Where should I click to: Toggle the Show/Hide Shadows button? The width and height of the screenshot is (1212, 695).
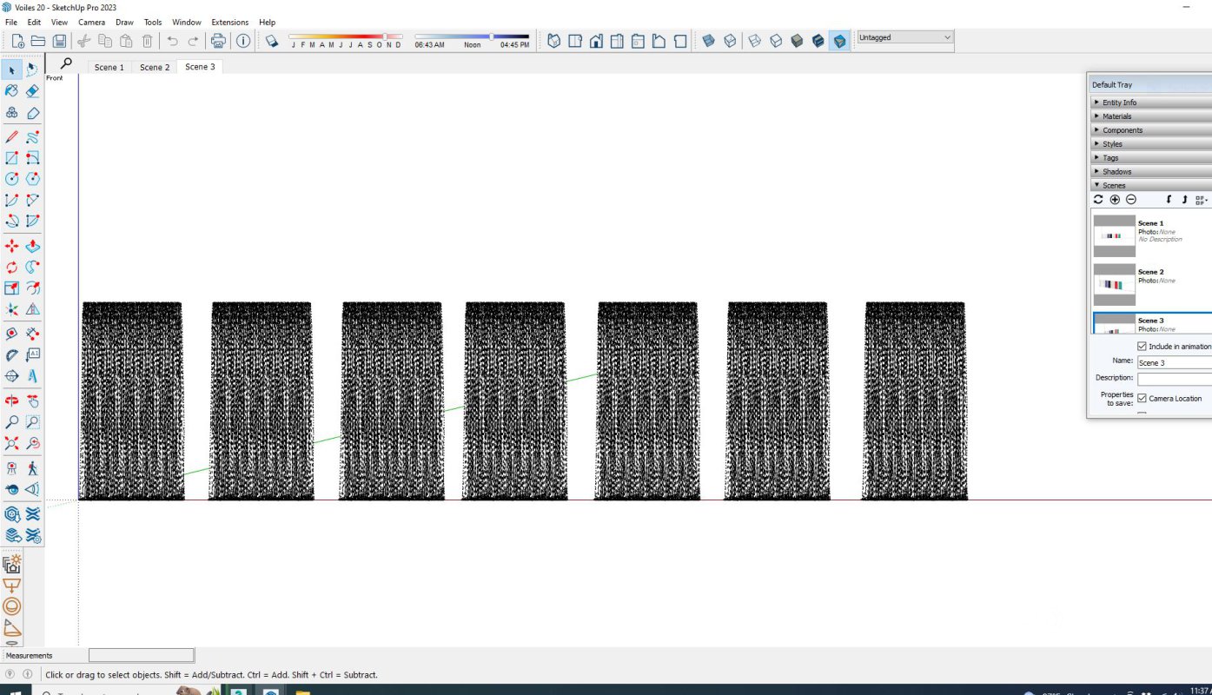click(x=271, y=41)
